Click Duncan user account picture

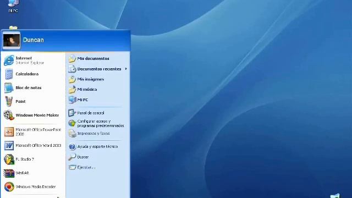tap(12, 40)
